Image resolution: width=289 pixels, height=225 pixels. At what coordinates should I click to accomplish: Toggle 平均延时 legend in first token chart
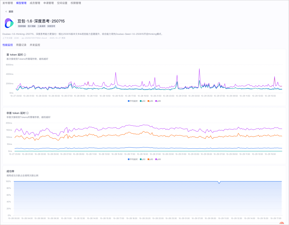pyautogui.click(x=133, y=101)
